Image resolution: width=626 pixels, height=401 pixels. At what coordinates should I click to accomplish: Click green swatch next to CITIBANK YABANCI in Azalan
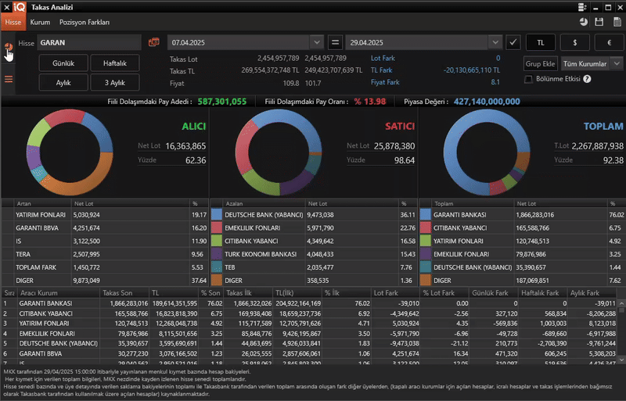tap(217, 241)
